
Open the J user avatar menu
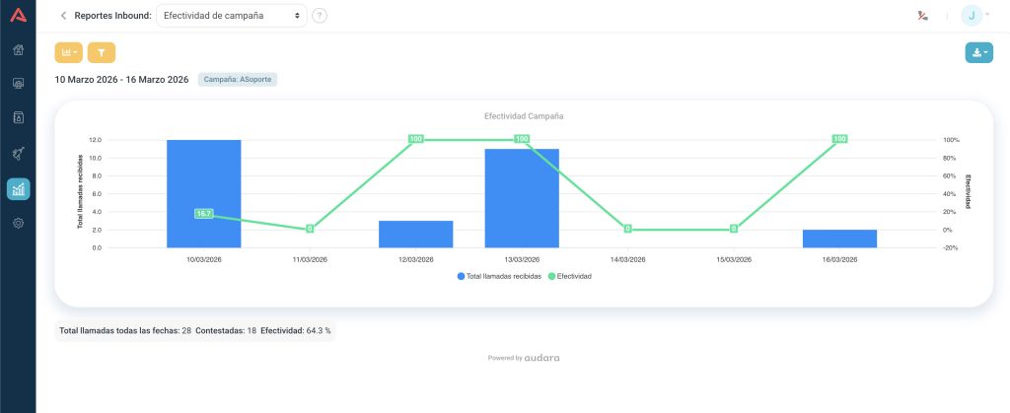point(974,16)
